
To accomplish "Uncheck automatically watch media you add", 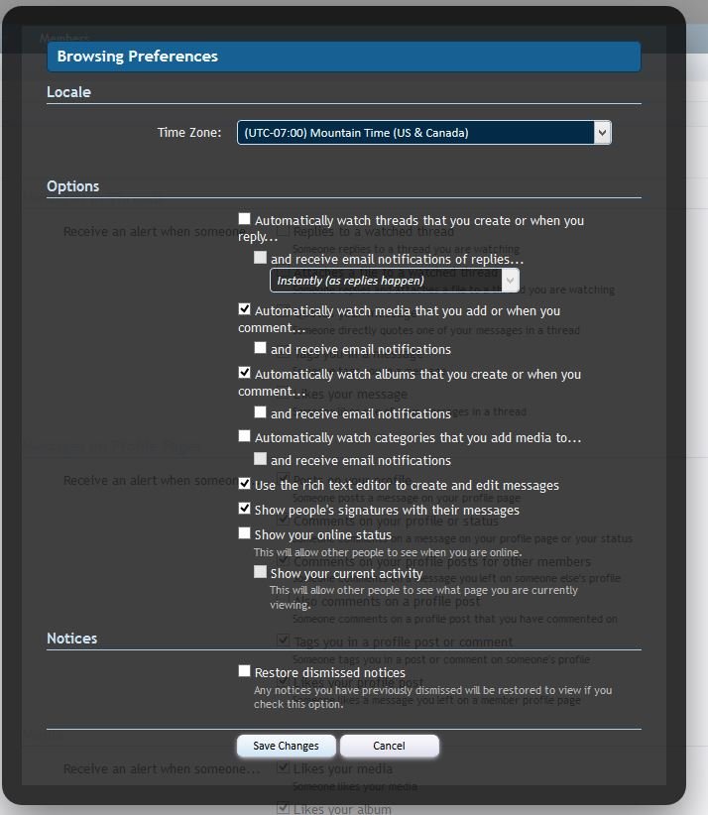I will coord(244,309).
